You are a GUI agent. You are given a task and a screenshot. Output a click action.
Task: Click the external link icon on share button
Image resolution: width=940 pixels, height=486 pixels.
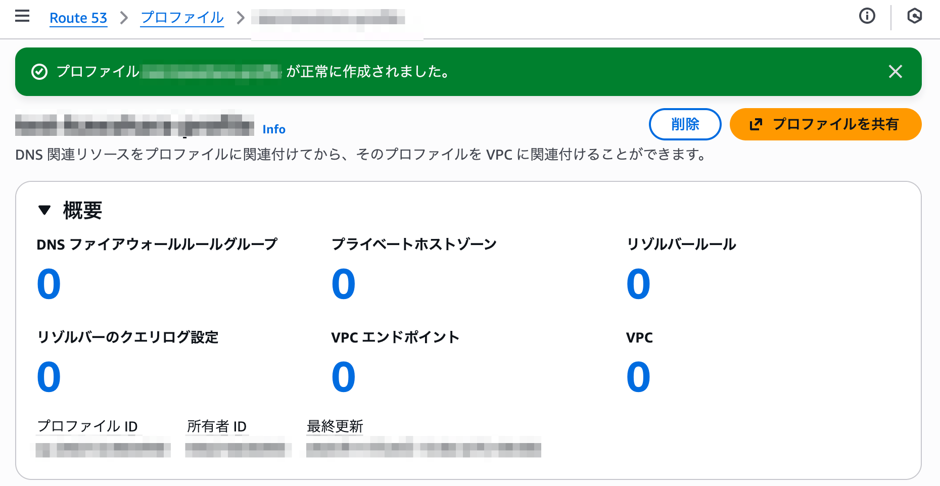pyautogui.click(x=756, y=124)
